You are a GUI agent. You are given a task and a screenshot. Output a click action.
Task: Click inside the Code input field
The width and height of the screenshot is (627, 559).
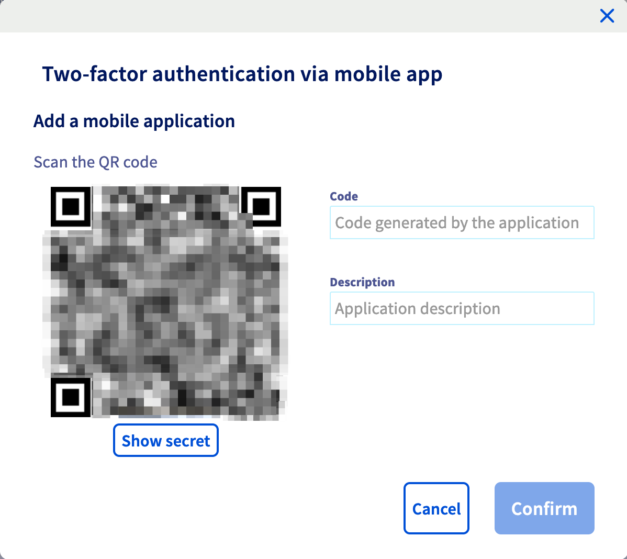click(x=461, y=222)
